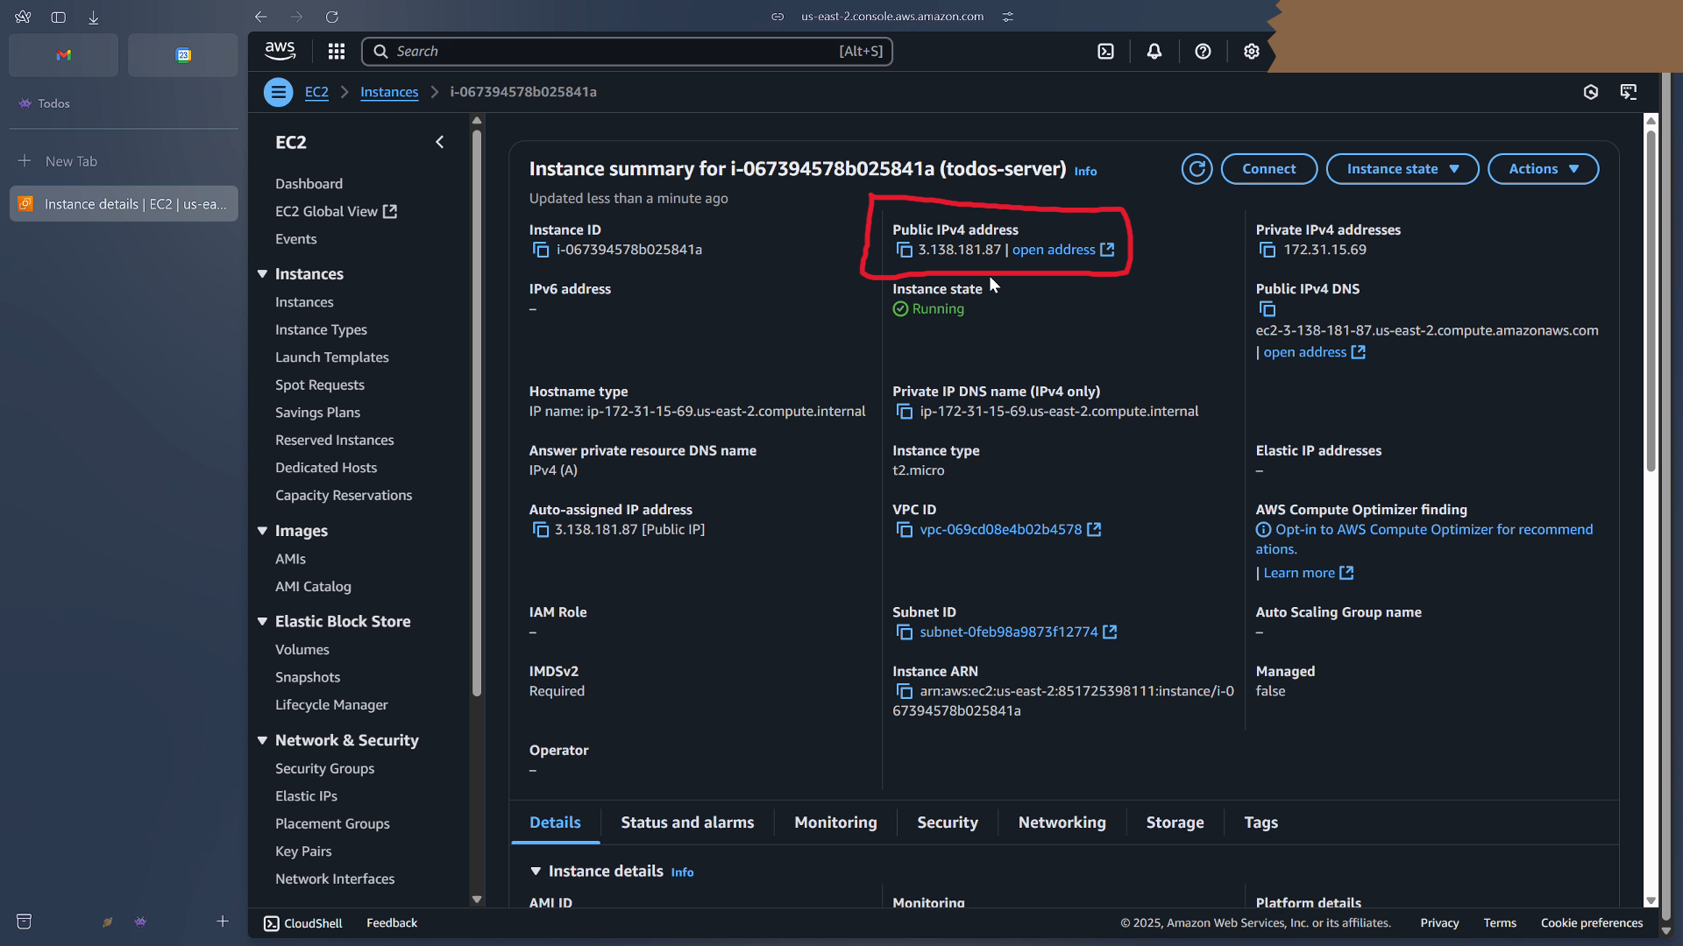Open browser downloads icon
The image size is (1683, 946).
tap(93, 17)
